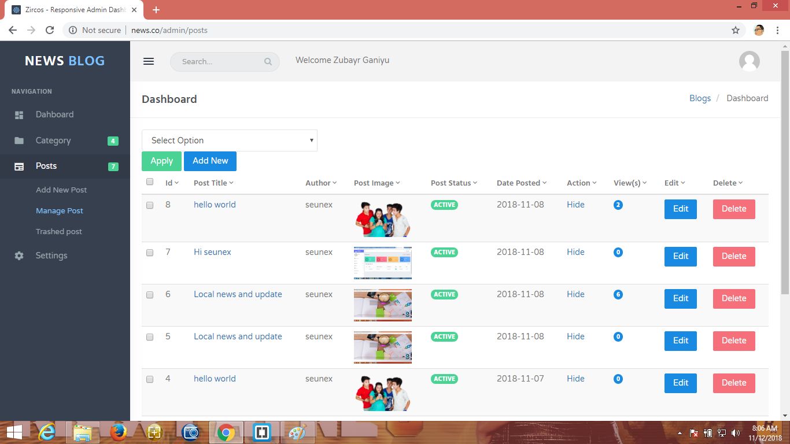
Task: Open the thumbnail image of post Id 8
Action: (383, 219)
